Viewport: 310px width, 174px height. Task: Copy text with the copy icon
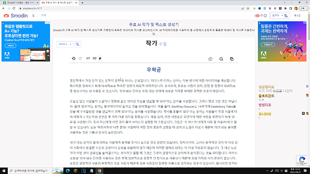coord(232,59)
